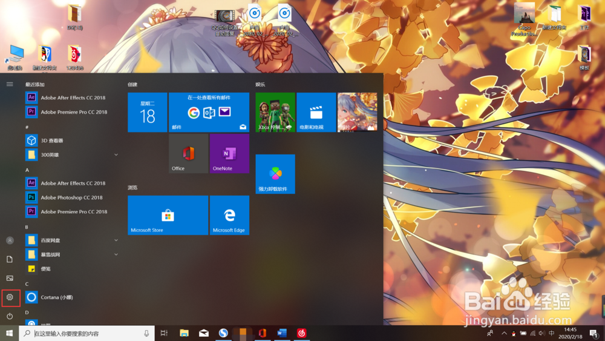Open Mail app from taskbar
This screenshot has width=605, height=341.
[x=204, y=333]
